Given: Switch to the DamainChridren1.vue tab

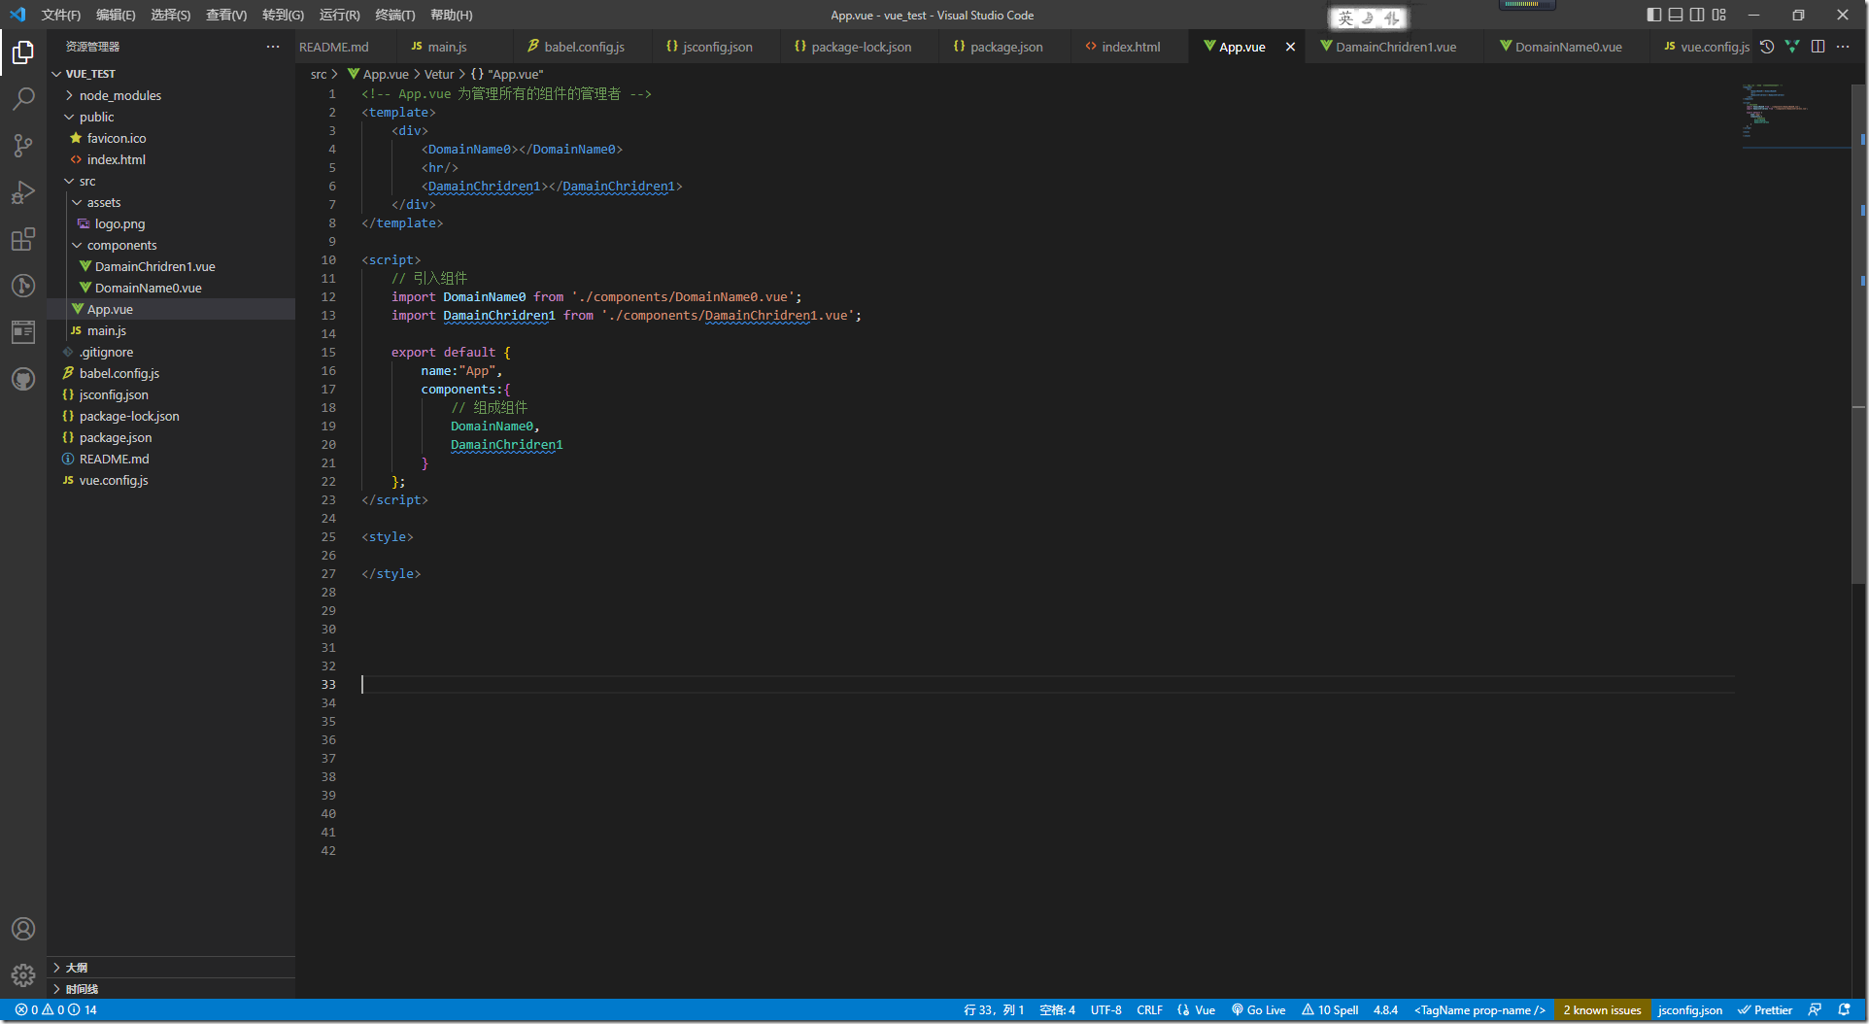Looking at the screenshot, I should (x=1395, y=47).
